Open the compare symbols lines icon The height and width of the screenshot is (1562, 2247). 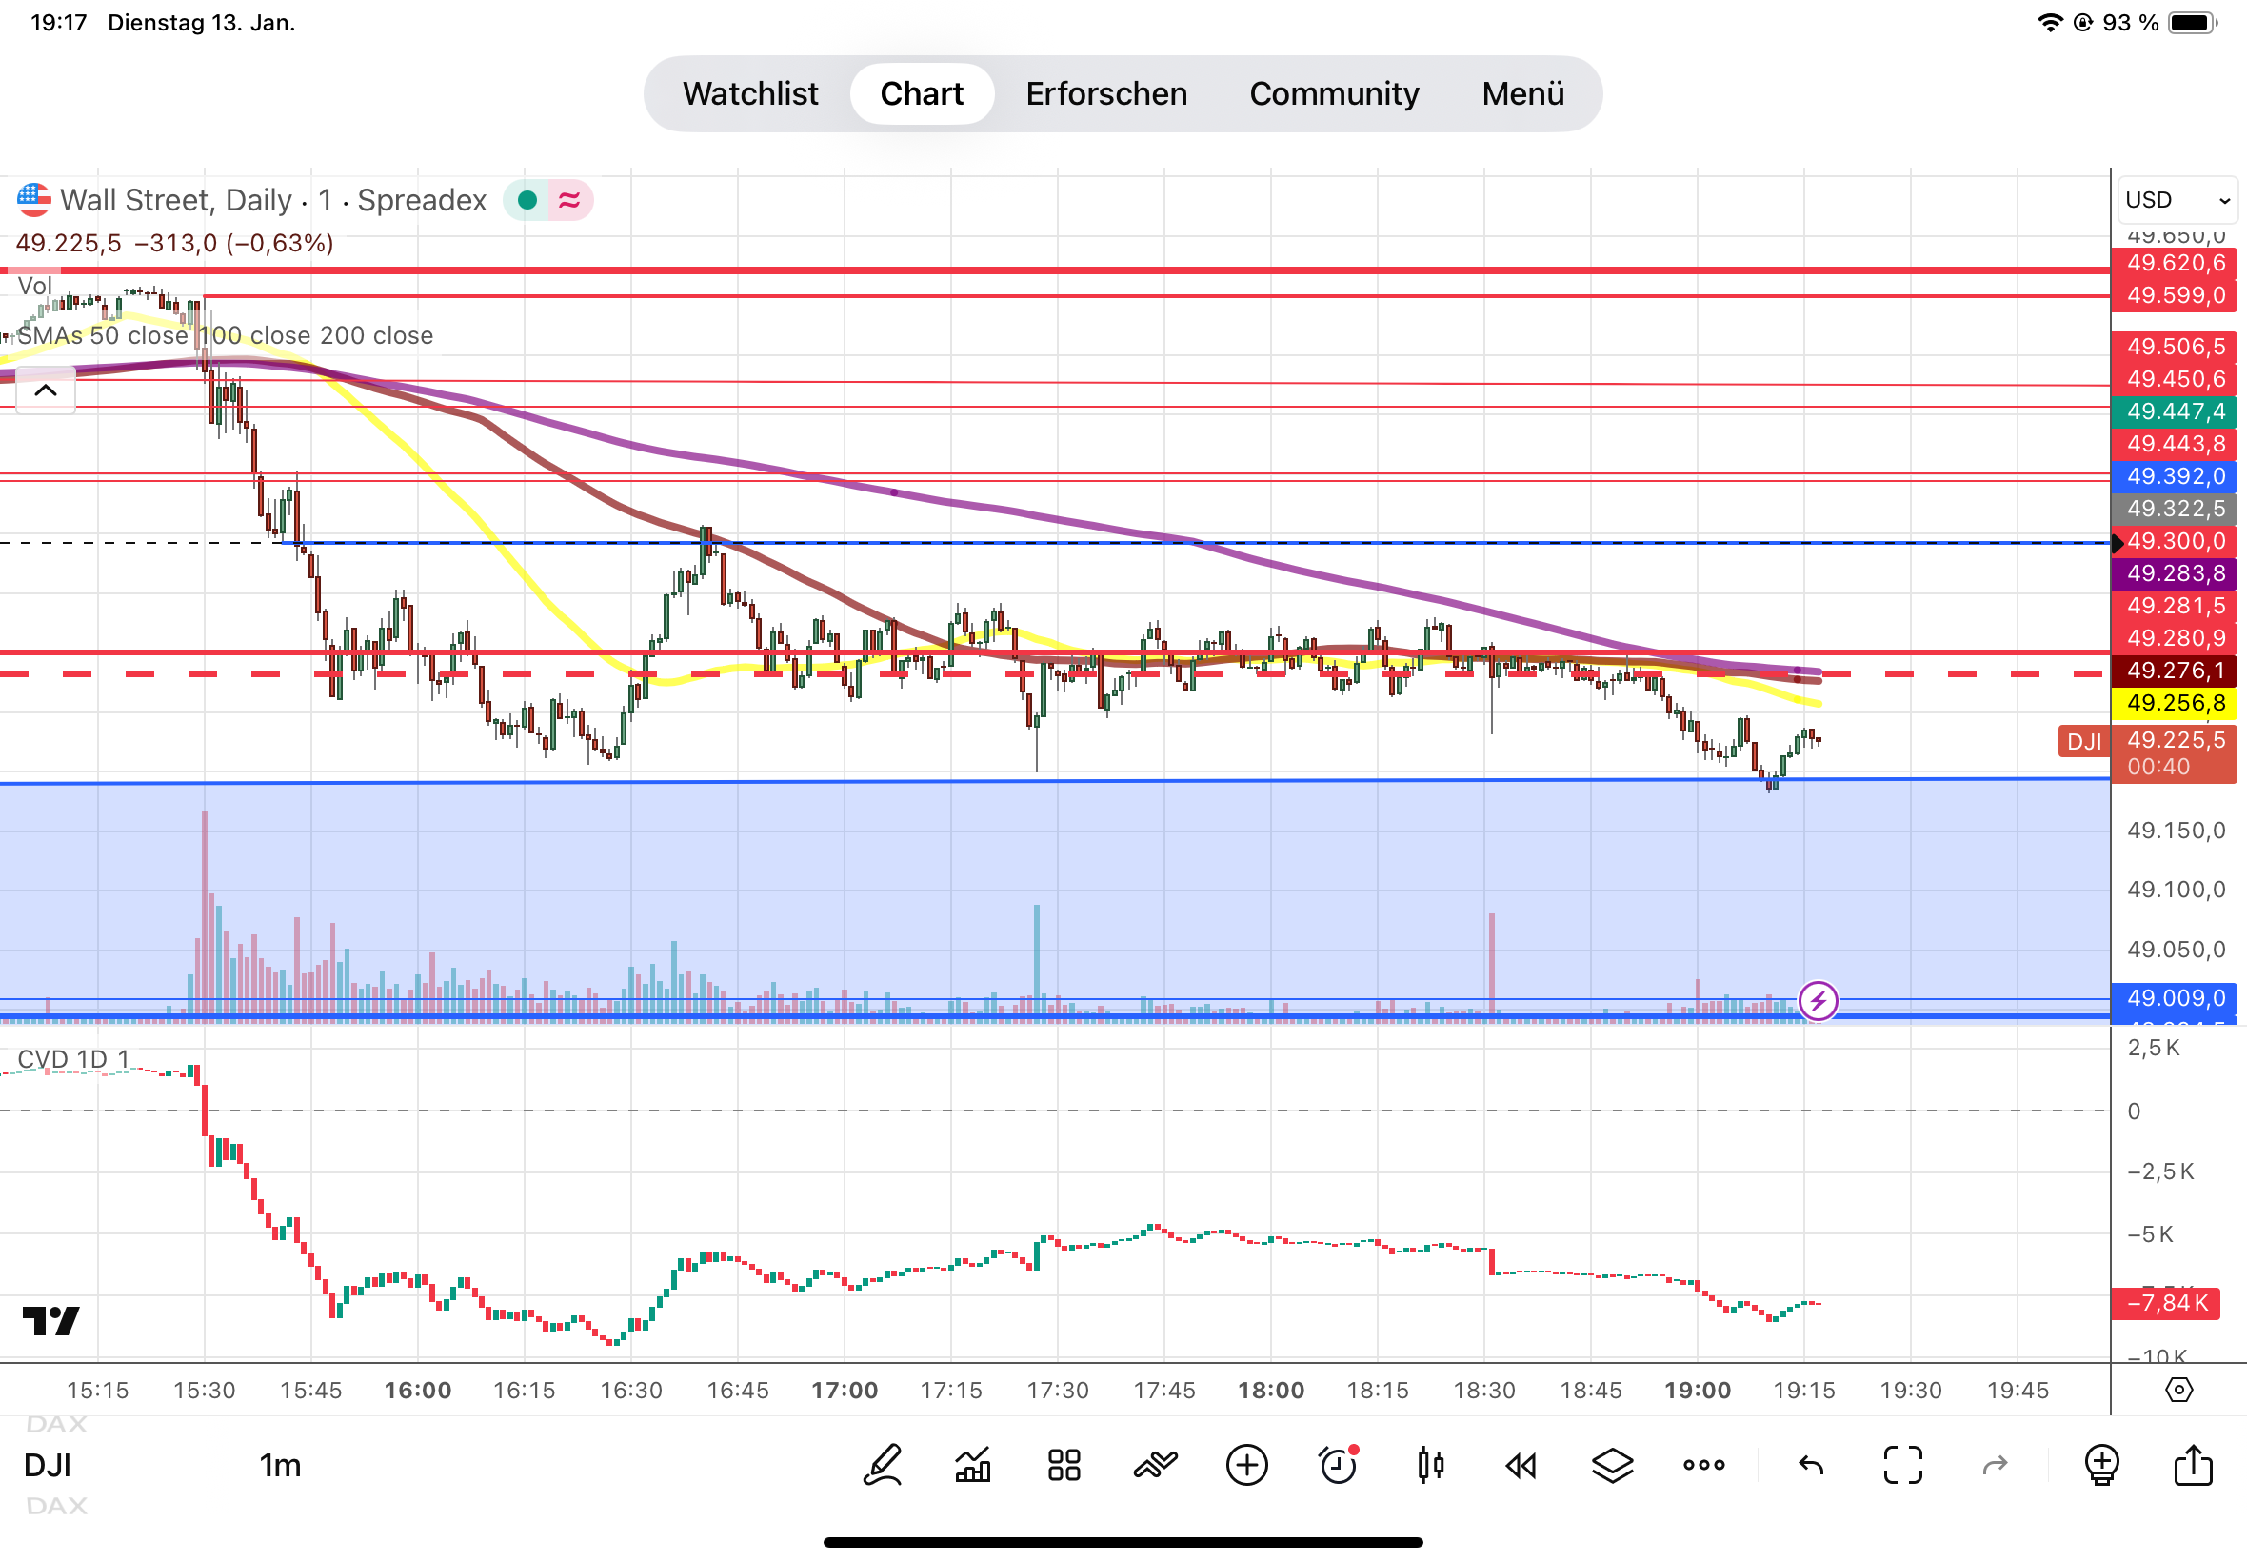pyautogui.click(x=1155, y=1465)
